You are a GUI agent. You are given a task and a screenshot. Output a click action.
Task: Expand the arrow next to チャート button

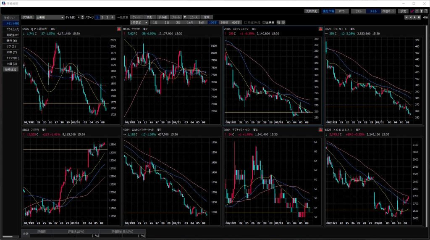tap(184, 17)
